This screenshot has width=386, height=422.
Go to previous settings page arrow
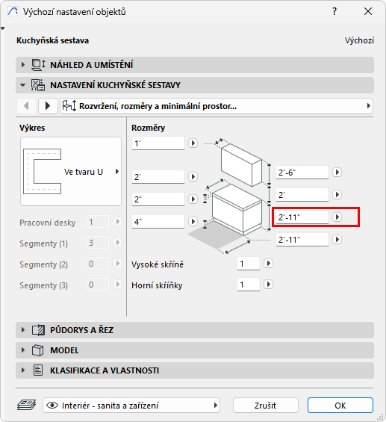[x=26, y=106]
